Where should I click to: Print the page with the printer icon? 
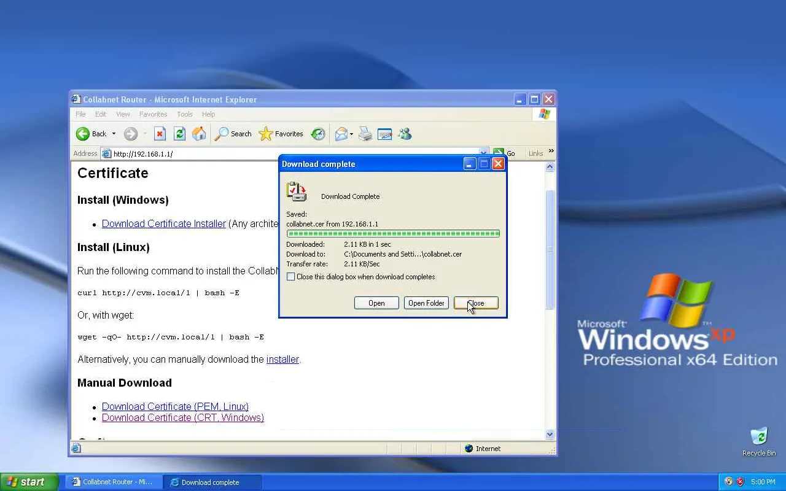pos(365,134)
